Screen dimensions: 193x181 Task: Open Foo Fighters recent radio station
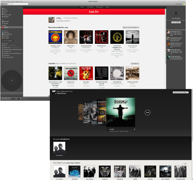point(59,148)
